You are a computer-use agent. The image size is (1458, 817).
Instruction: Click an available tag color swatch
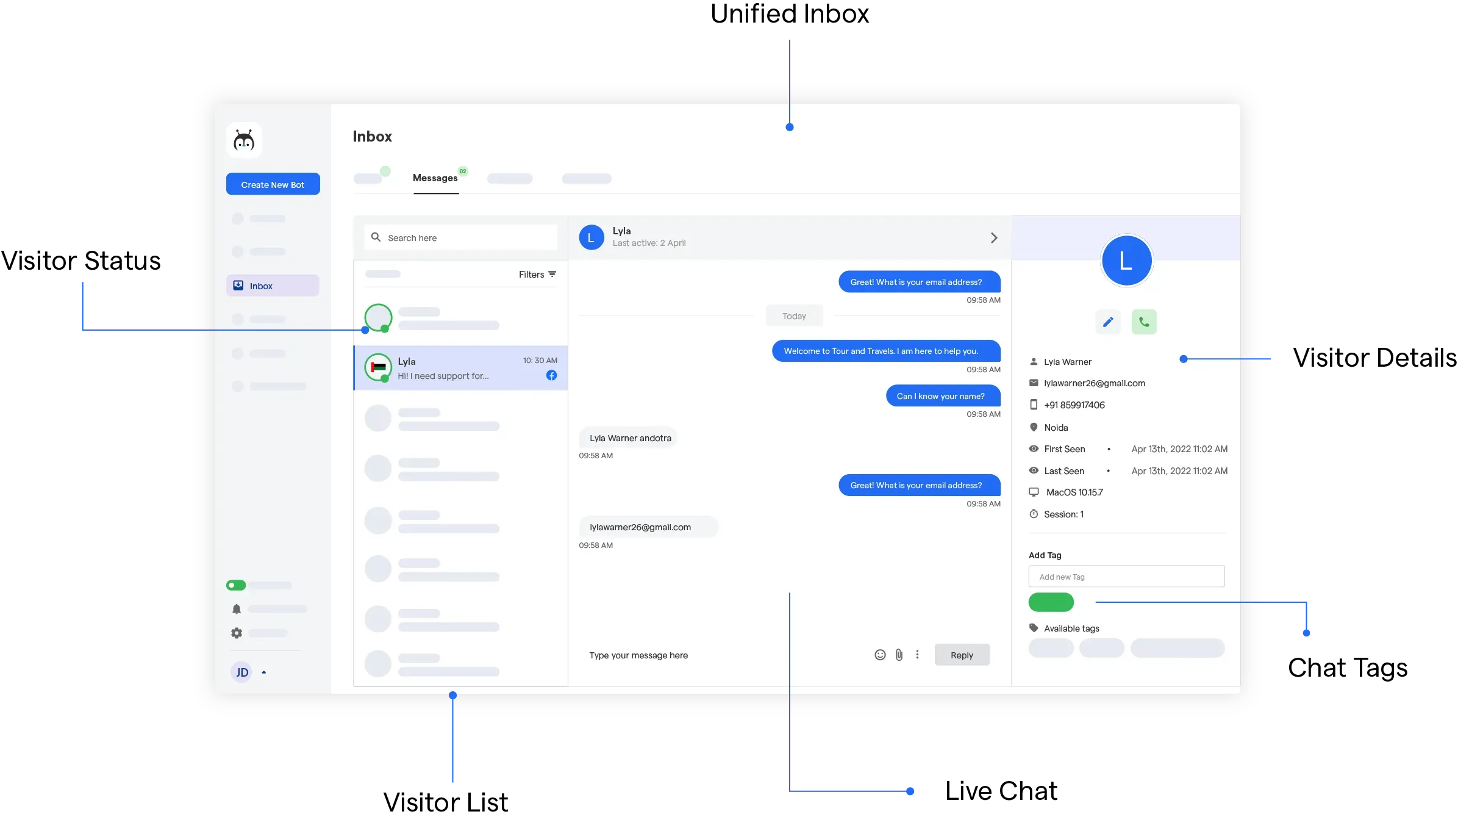pos(1051,649)
